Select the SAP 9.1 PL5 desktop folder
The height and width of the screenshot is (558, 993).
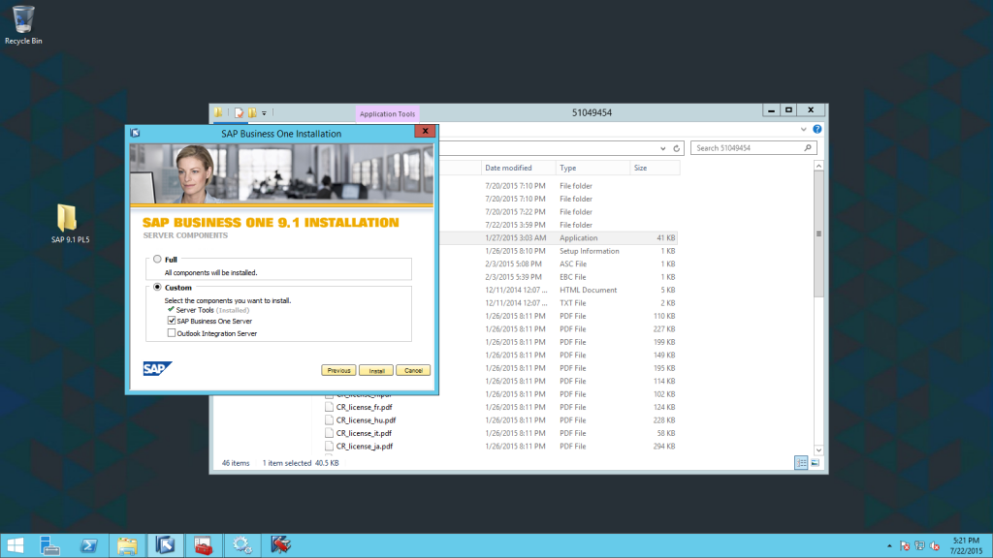point(70,224)
